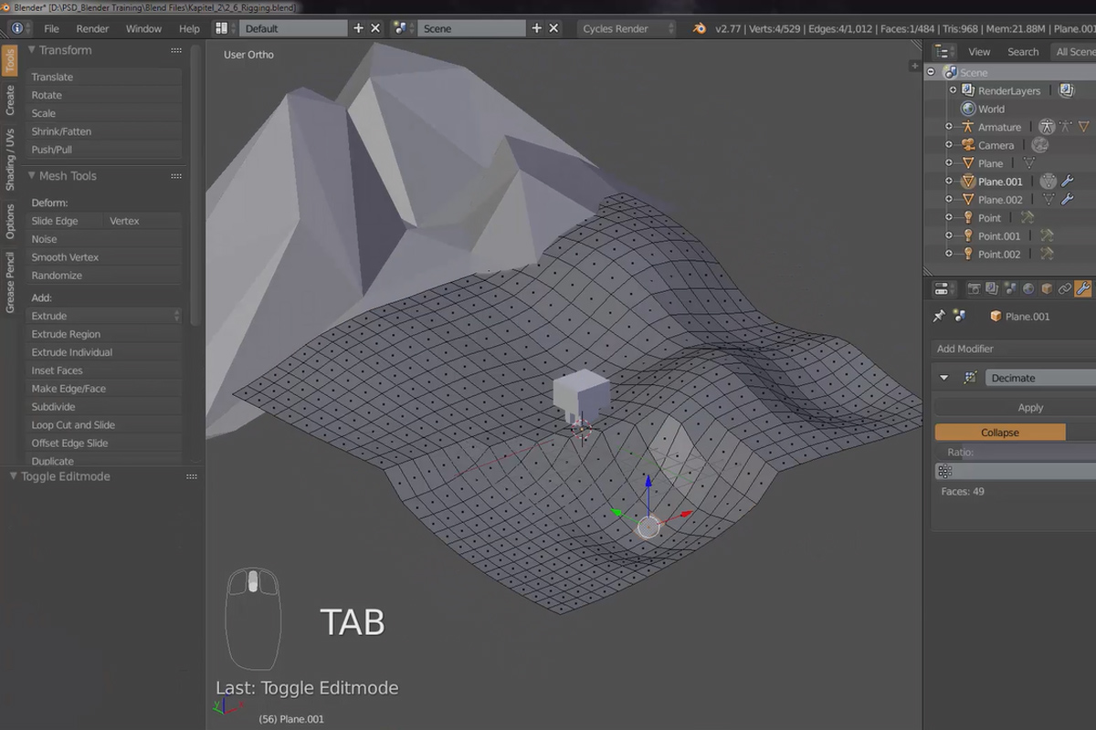The width and height of the screenshot is (1096, 730).
Task: Add a new scene with plus icon
Action: tap(536, 28)
